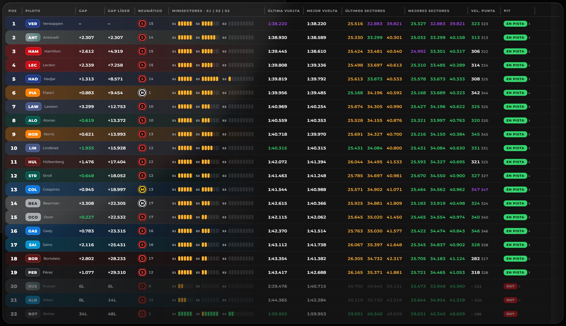Viewport: 566px width, 326px height.
Task: Select the HAM driver badge
Action: [33, 51]
